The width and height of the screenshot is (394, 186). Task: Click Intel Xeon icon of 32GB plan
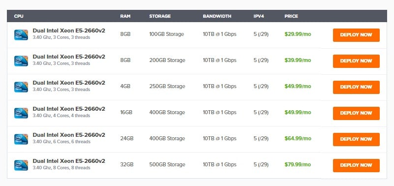click(21, 165)
